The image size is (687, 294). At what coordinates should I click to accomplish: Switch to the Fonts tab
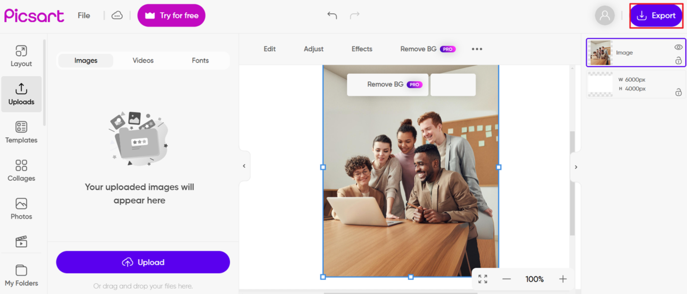pos(200,60)
